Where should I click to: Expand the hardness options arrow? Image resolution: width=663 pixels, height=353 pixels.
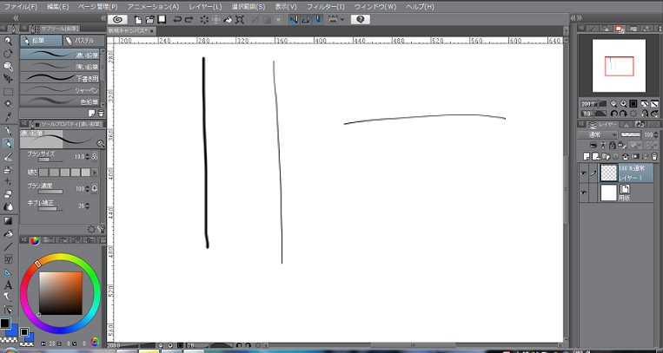(x=95, y=173)
